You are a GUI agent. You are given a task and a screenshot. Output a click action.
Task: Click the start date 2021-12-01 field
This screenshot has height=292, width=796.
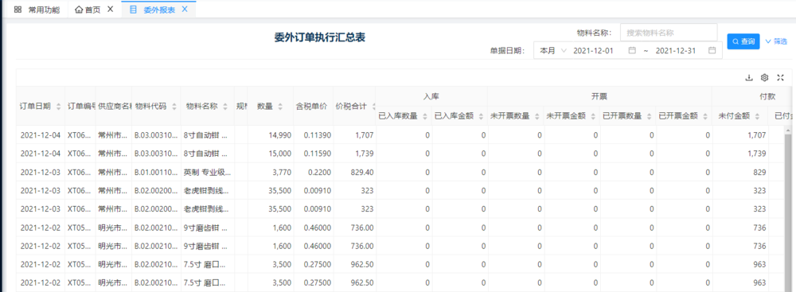(x=594, y=51)
